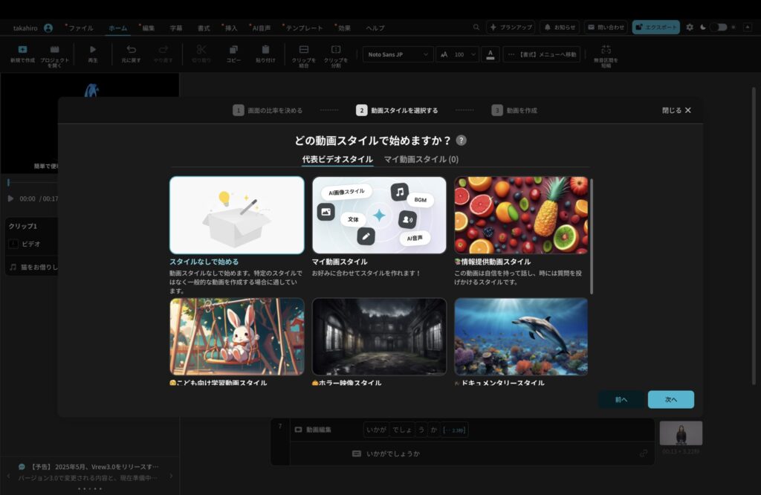This screenshot has height=495, width=761.
Task: Select the rabbit children's learning style thumbnail
Action: [x=237, y=337]
